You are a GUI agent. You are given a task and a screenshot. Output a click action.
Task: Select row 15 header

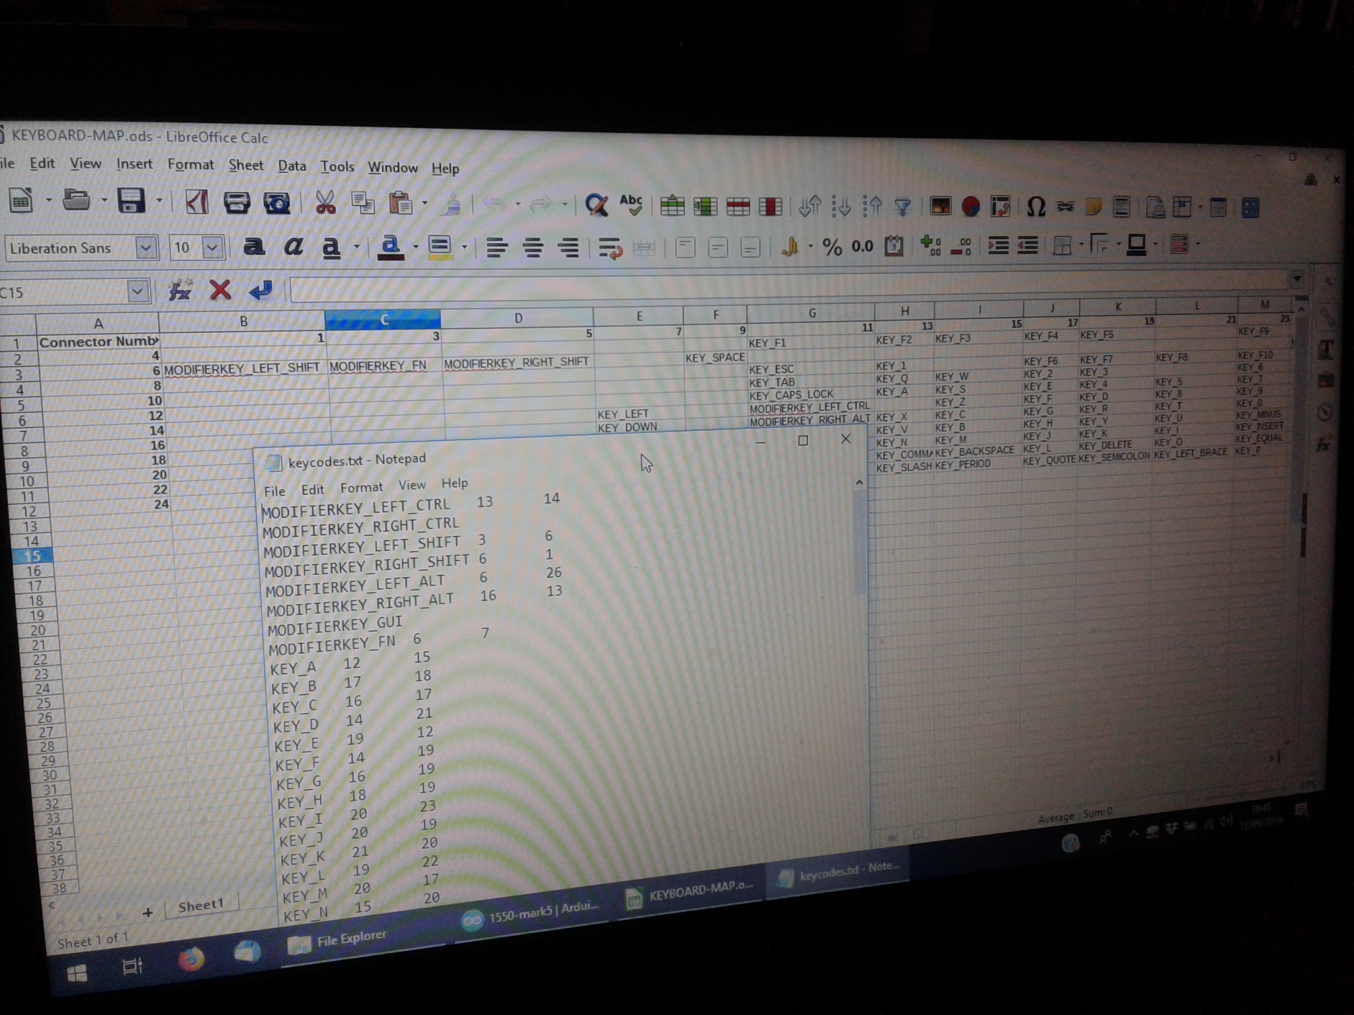(32, 556)
